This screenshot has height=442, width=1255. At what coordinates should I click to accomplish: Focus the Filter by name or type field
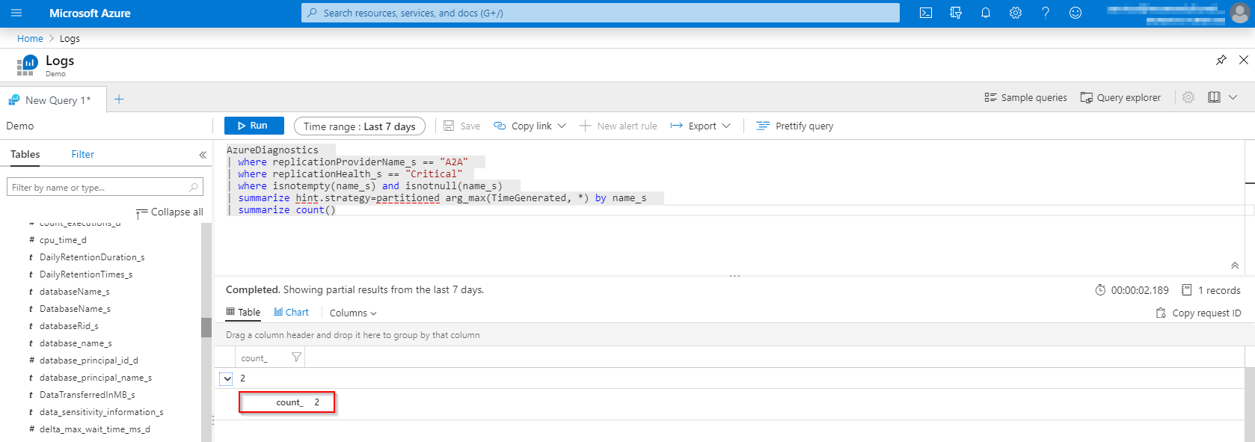[x=105, y=187]
